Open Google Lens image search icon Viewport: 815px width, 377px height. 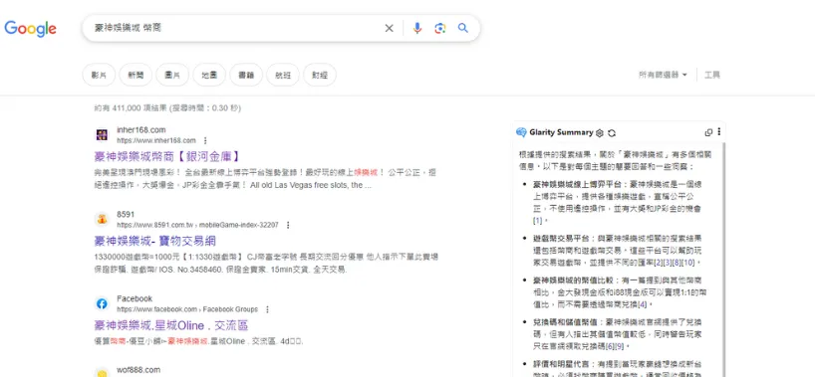(440, 28)
